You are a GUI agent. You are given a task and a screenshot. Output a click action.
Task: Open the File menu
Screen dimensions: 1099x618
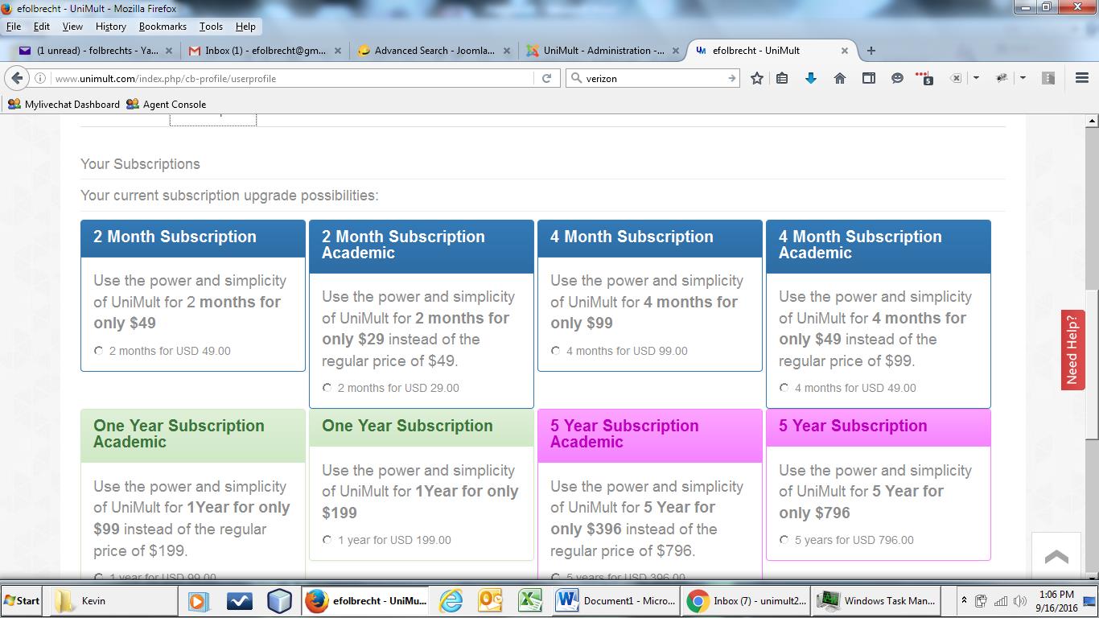pos(14,26)
